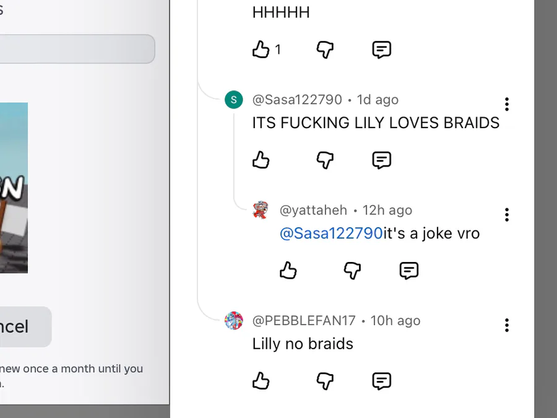
Task: Open more options for Sasa122790's comment
Action: point(507,104)
